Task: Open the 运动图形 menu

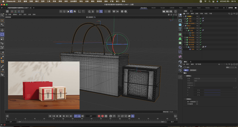Action: (74, 1)
